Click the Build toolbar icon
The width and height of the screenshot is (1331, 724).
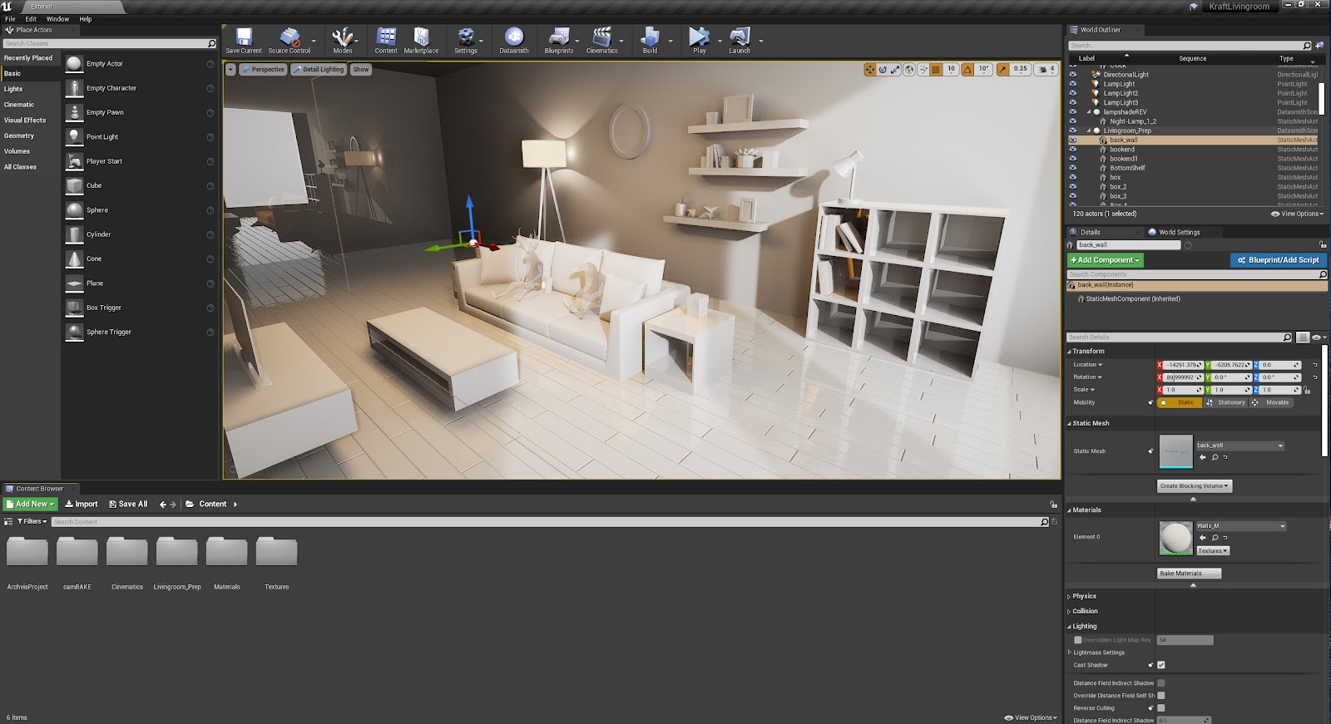pyautogui.click(x=650, y=40)
